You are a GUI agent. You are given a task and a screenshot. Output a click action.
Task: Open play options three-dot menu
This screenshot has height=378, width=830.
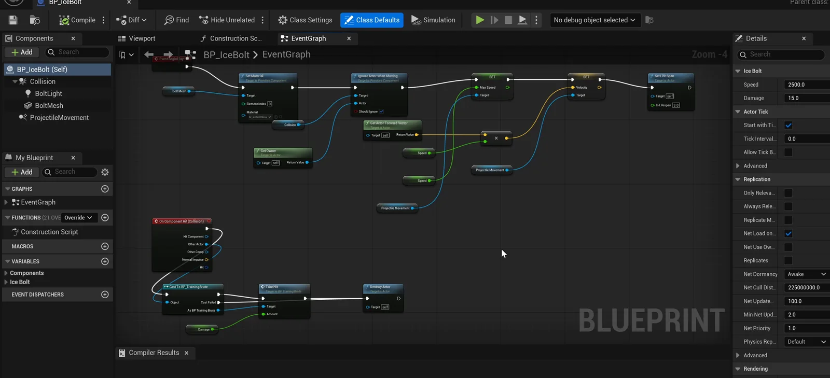click(x=536, y=20)
